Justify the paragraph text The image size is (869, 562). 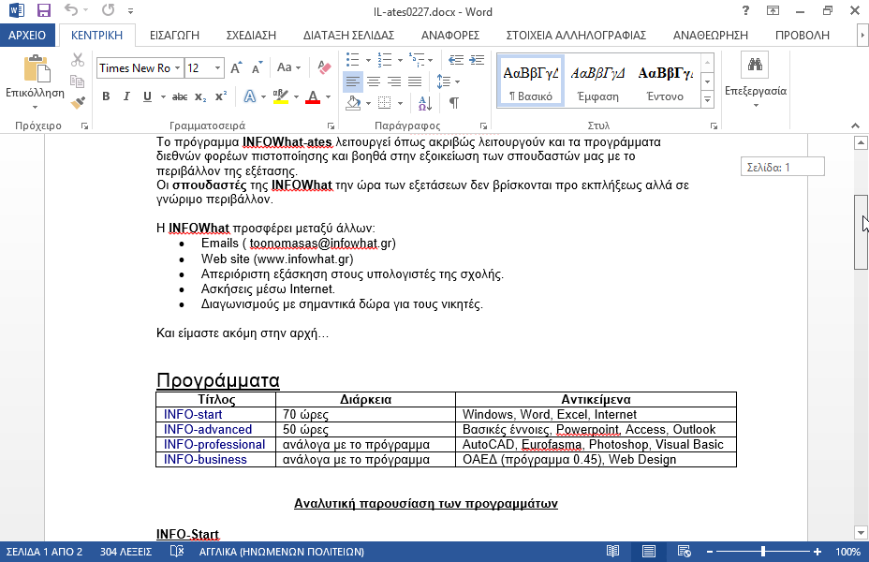(415, 82)
